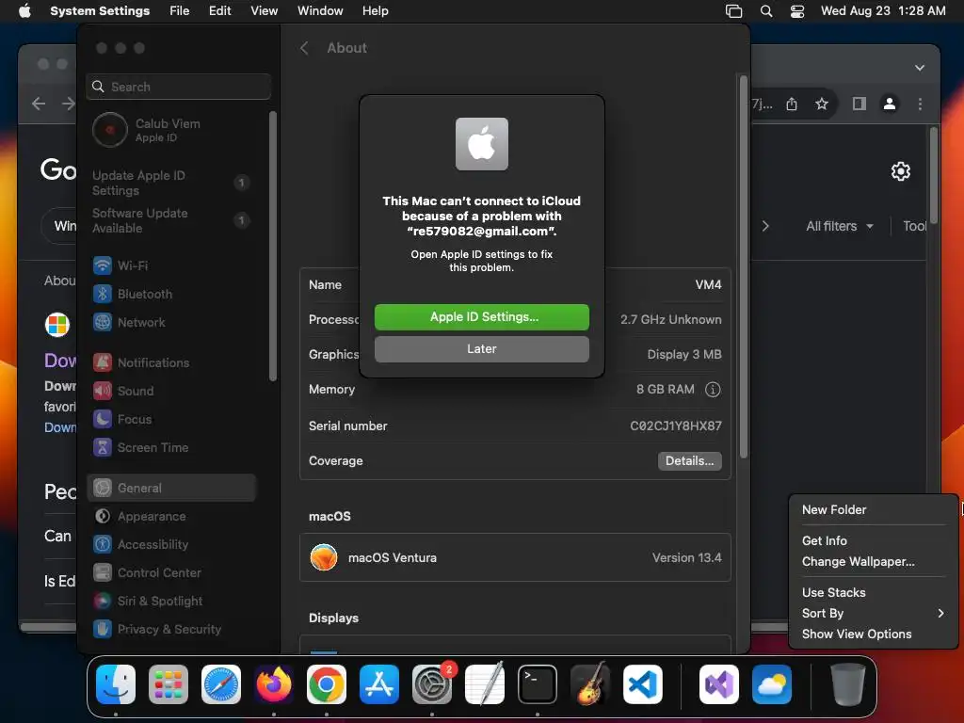Open Update Apple ID Settings item
This screenshot has height=723, width=964.
[171, 183]
